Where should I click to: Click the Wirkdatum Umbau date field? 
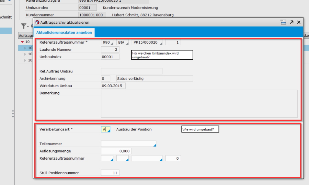pos(113,86)
